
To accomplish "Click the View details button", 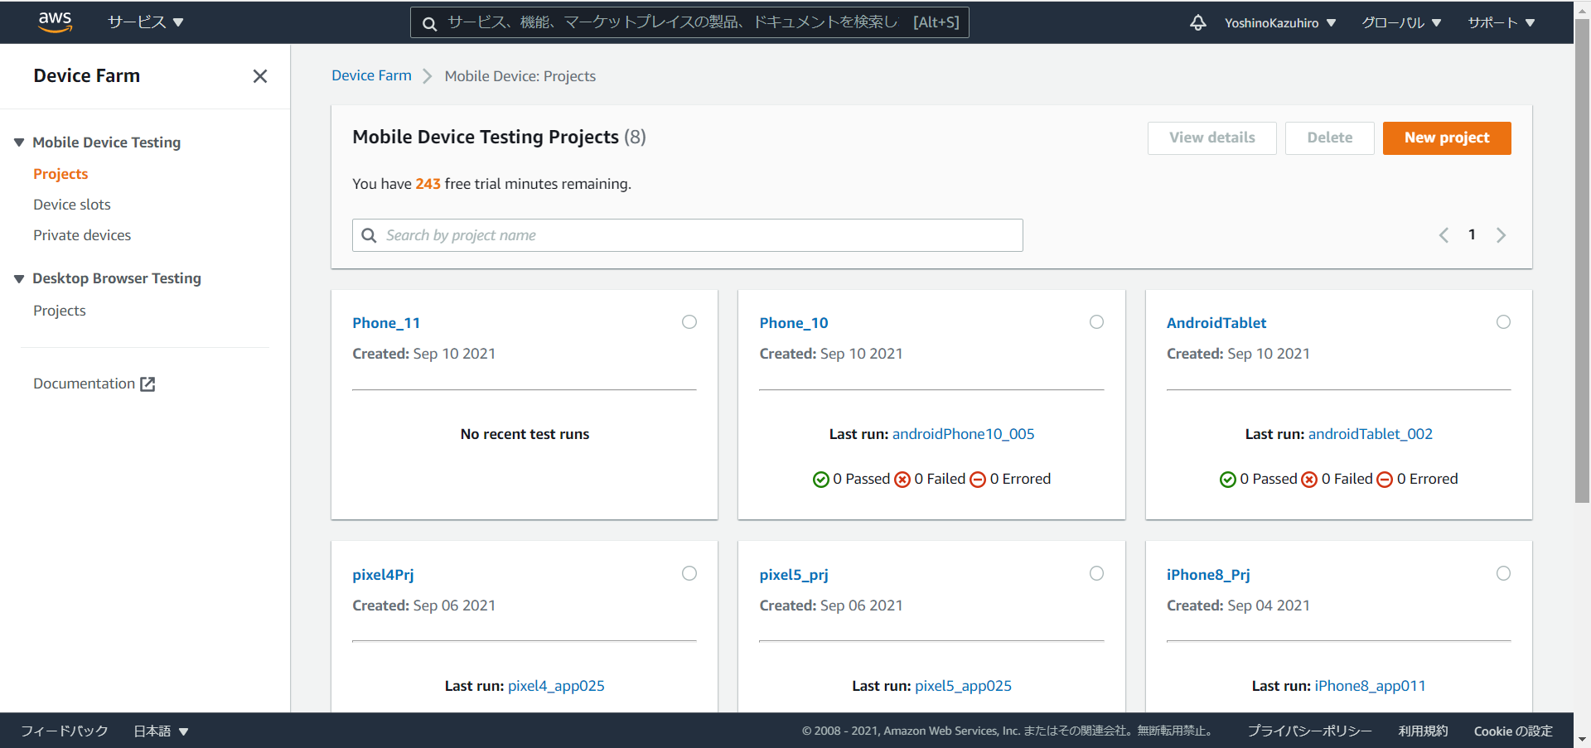I will click(1212, 138).
